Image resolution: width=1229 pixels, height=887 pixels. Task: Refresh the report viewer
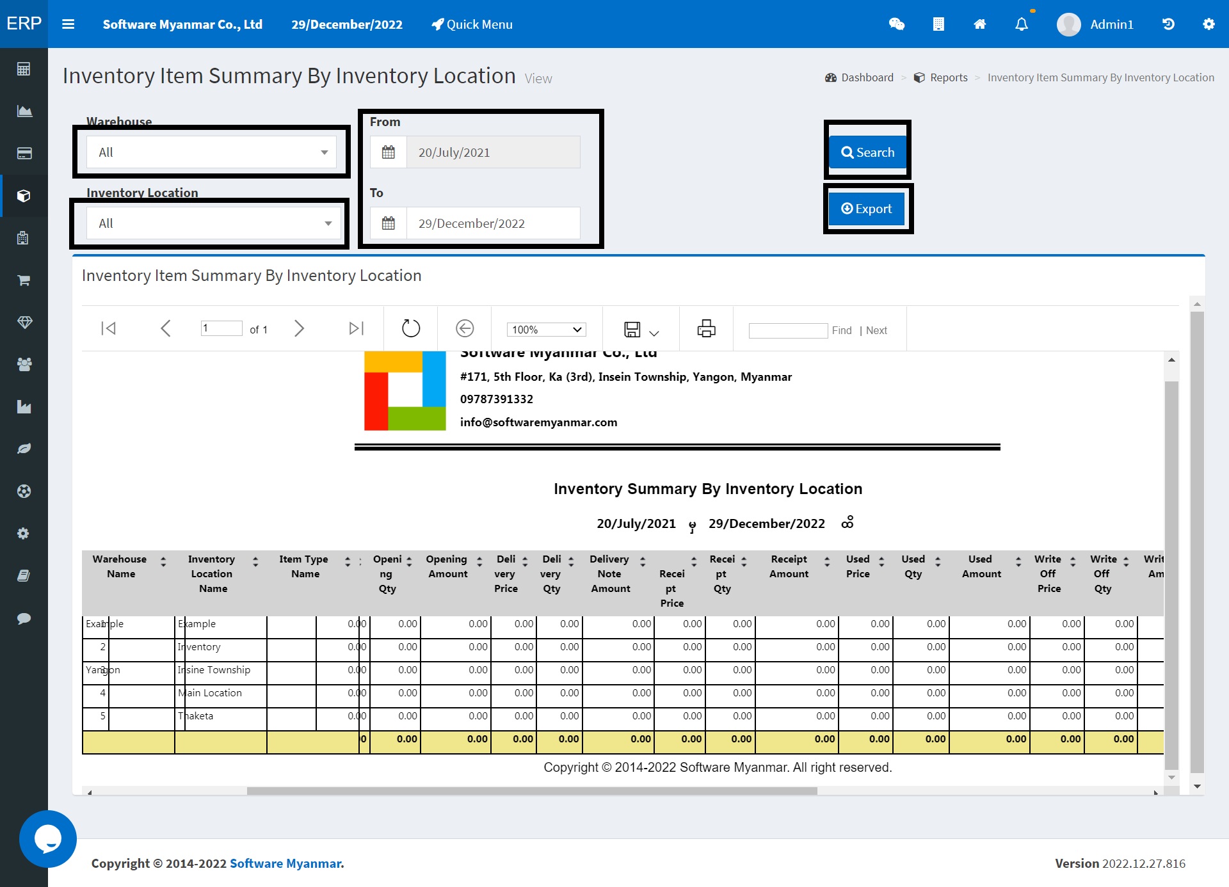(410, 328)
